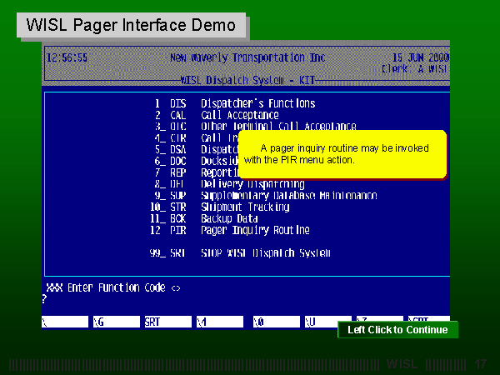This screenshot has width=500, height=375.
Task: Click the SRT function key box
Action: 168,322
